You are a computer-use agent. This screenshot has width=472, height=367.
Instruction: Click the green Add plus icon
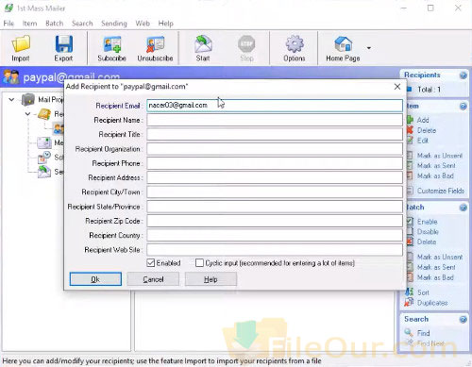pyautogui.click(x=410, y=120)
